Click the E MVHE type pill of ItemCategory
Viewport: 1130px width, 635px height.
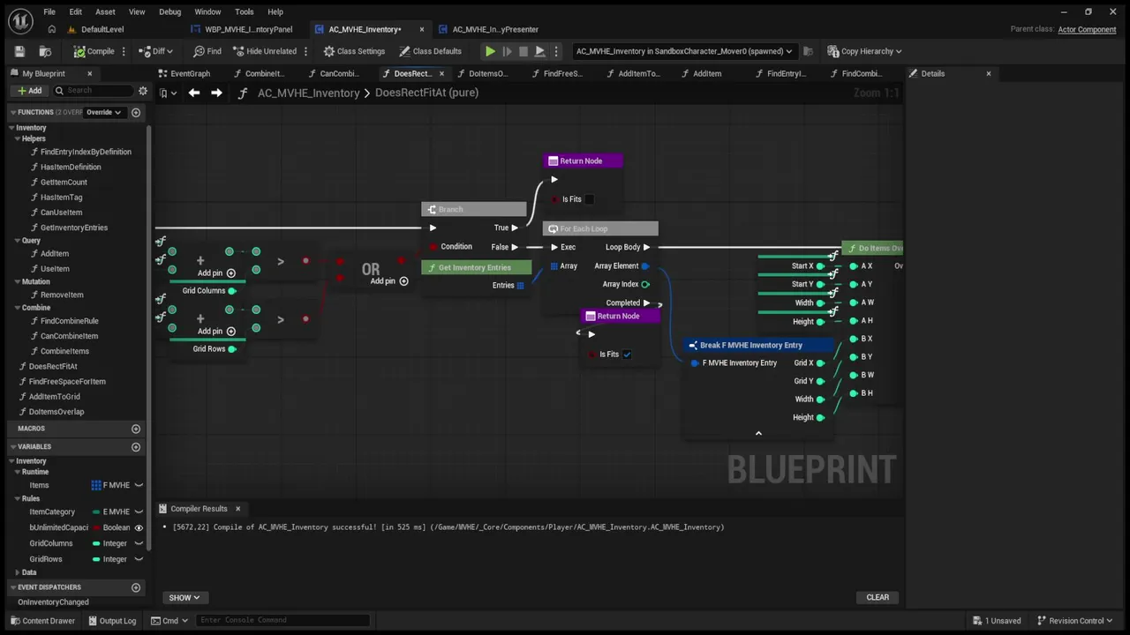(x=111, y=512)
